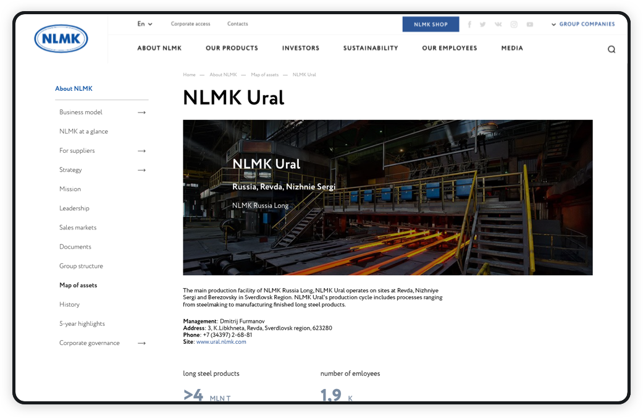This screenshot has height=418, width=643.
Task: Expand the Group Companies dropdown
Action: [583, 24]
